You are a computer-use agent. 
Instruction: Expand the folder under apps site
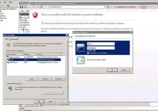tap(24, 32)
